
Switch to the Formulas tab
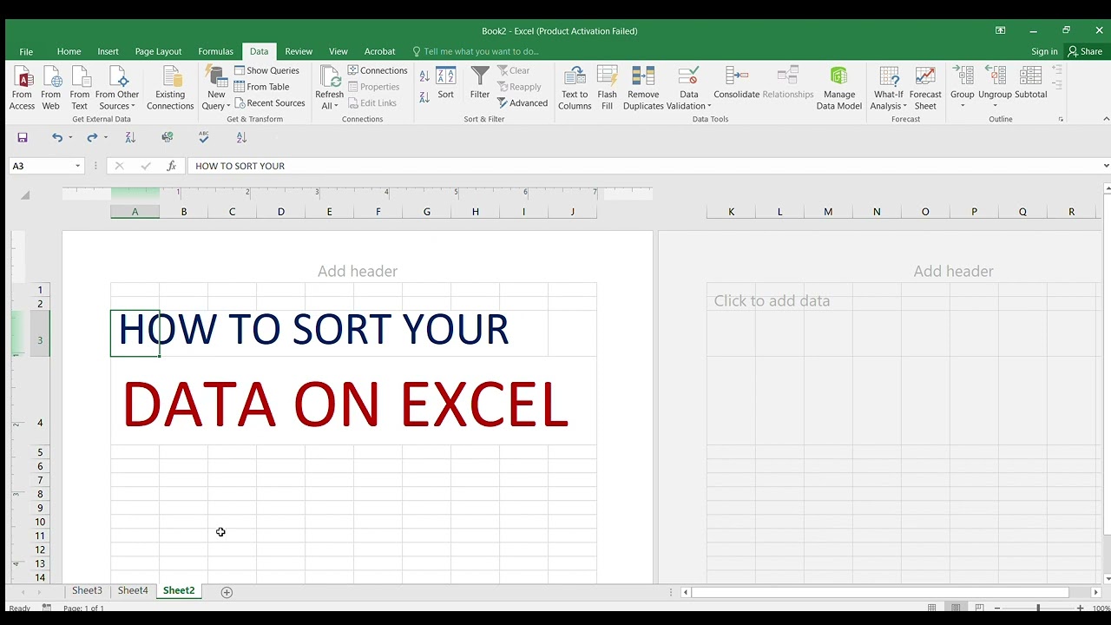215,51
